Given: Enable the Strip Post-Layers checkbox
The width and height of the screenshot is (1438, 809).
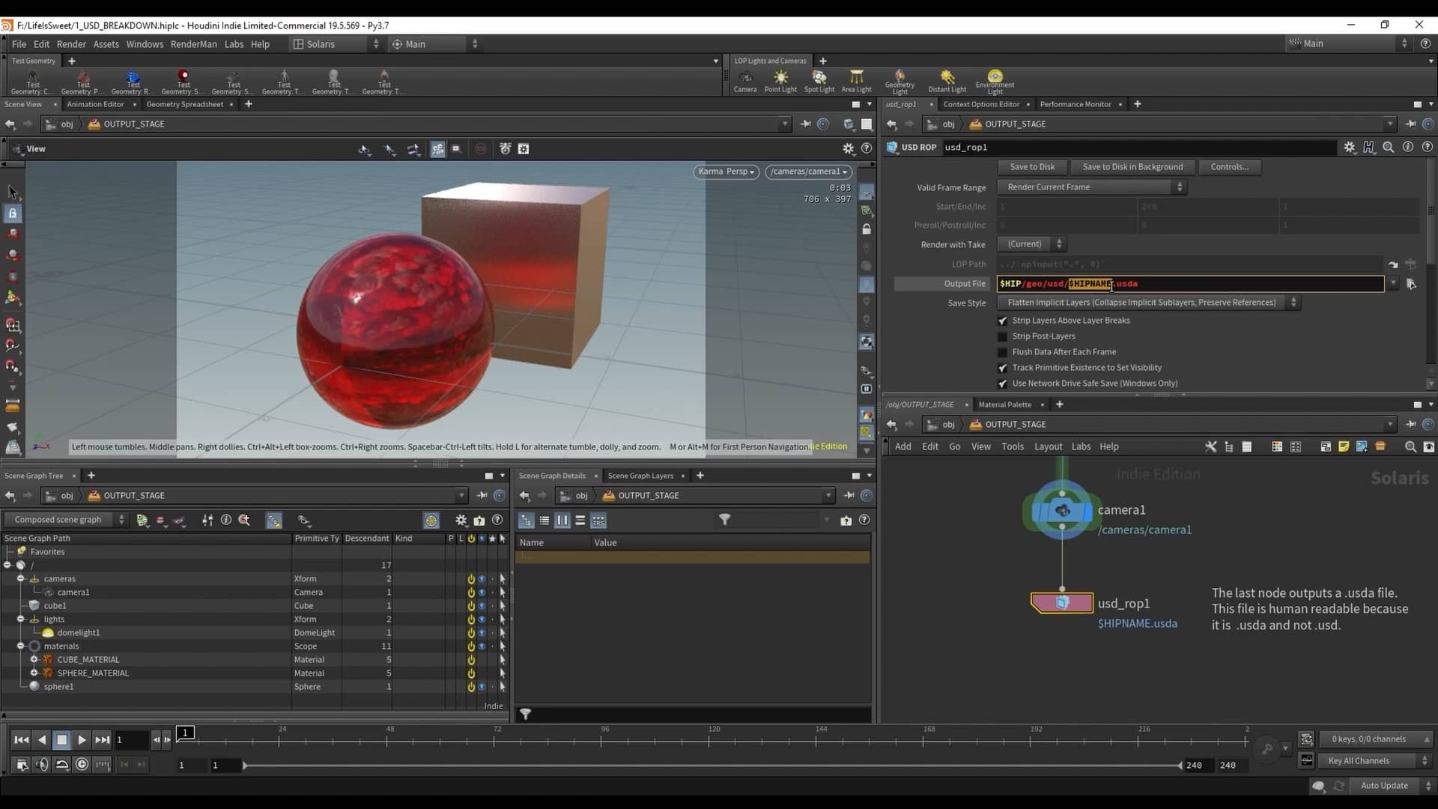Looking at the screenshot, I should [x=1003, y=336].
